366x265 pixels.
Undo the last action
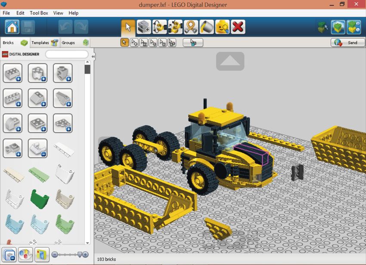point(65,27)
